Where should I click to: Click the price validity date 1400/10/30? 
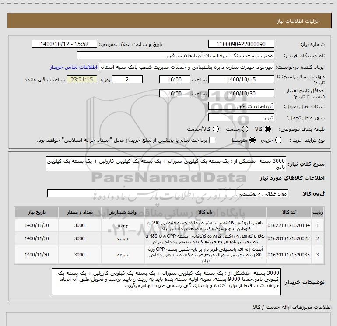point(241,94)
